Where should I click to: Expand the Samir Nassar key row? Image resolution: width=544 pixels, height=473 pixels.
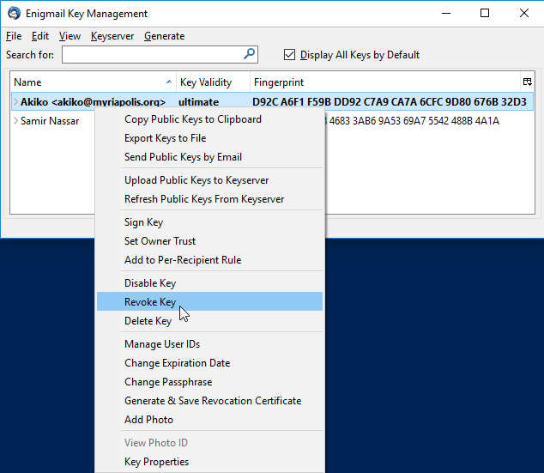pyautogui.click(x=15, y=121)
